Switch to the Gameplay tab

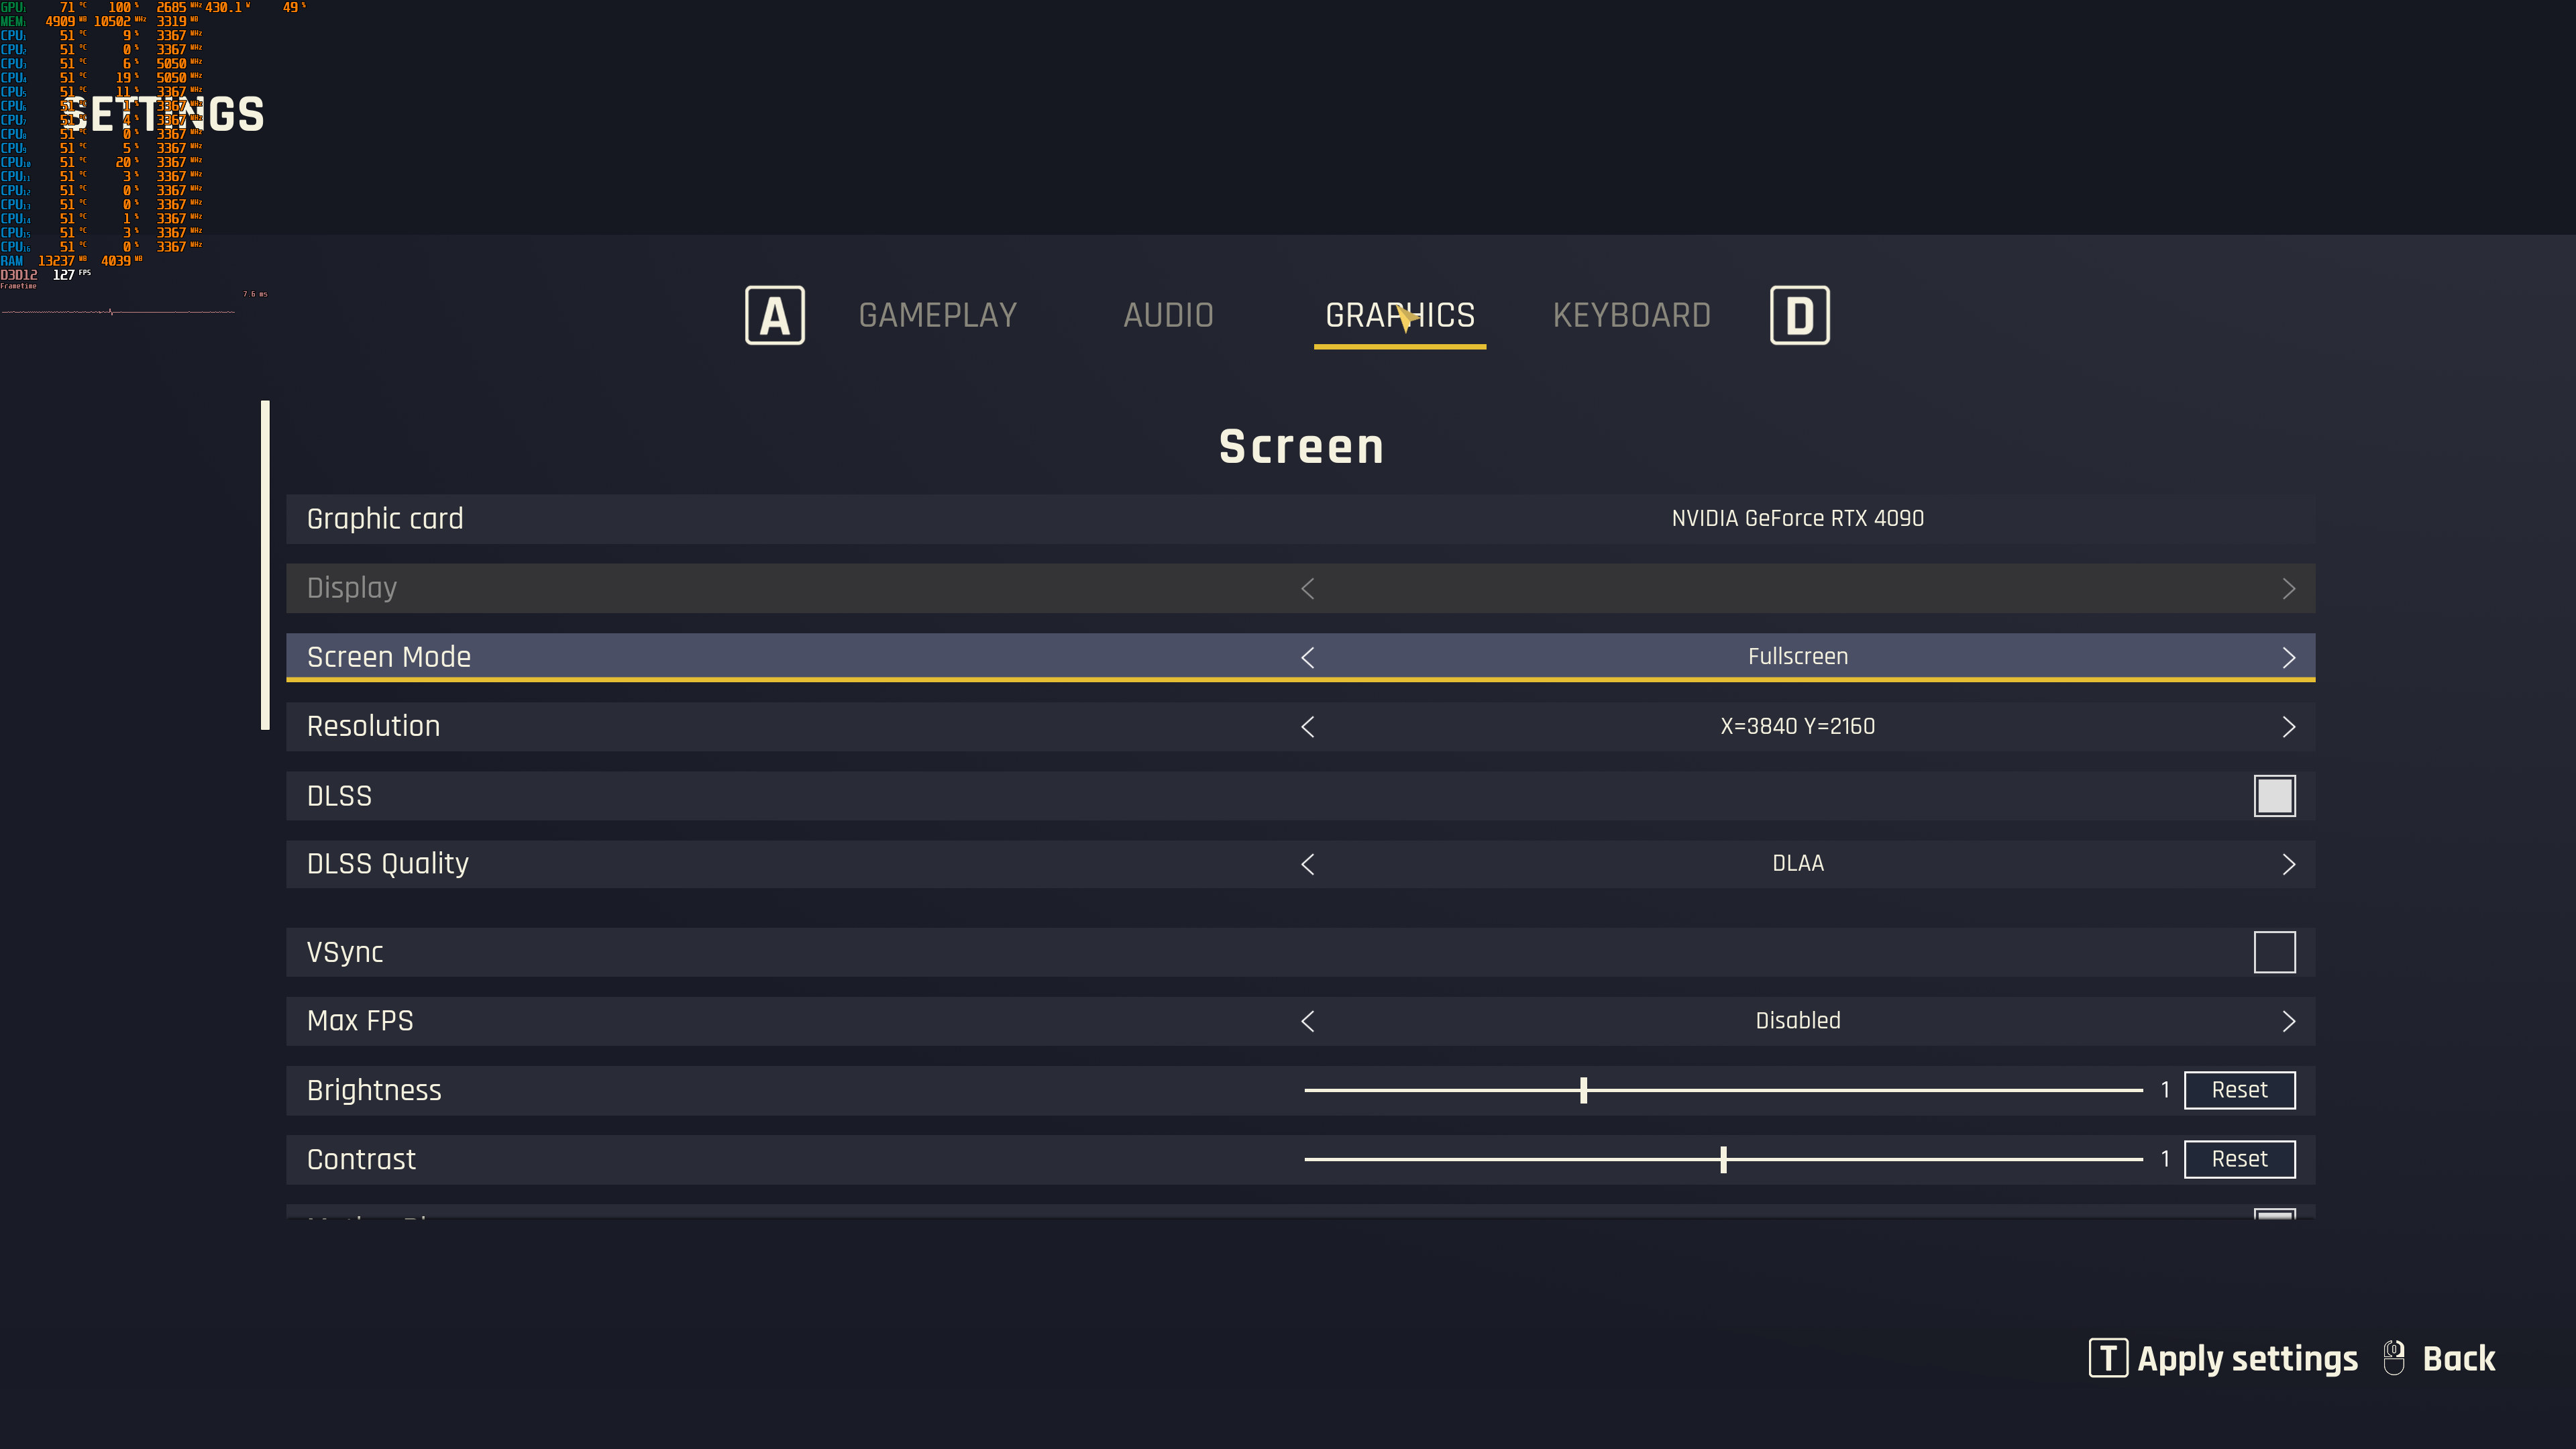tap(937, 316)
